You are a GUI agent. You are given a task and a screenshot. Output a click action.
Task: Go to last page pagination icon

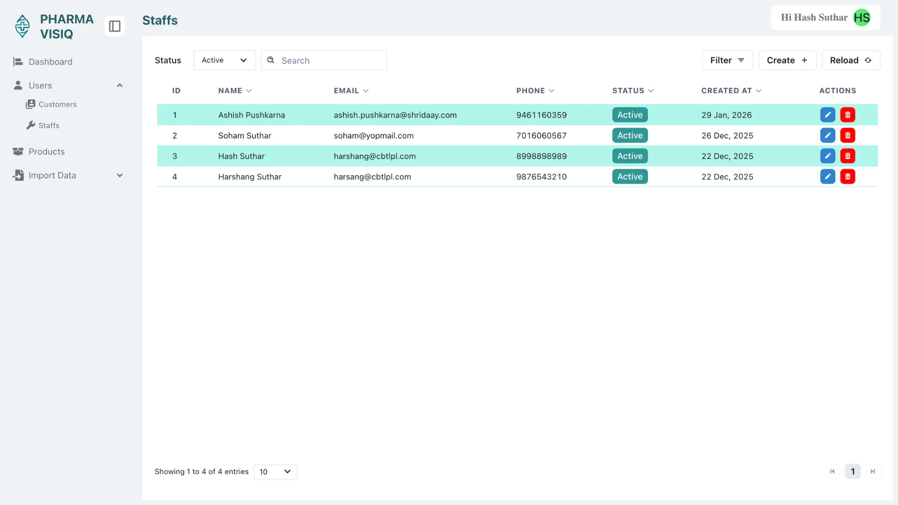872,471
